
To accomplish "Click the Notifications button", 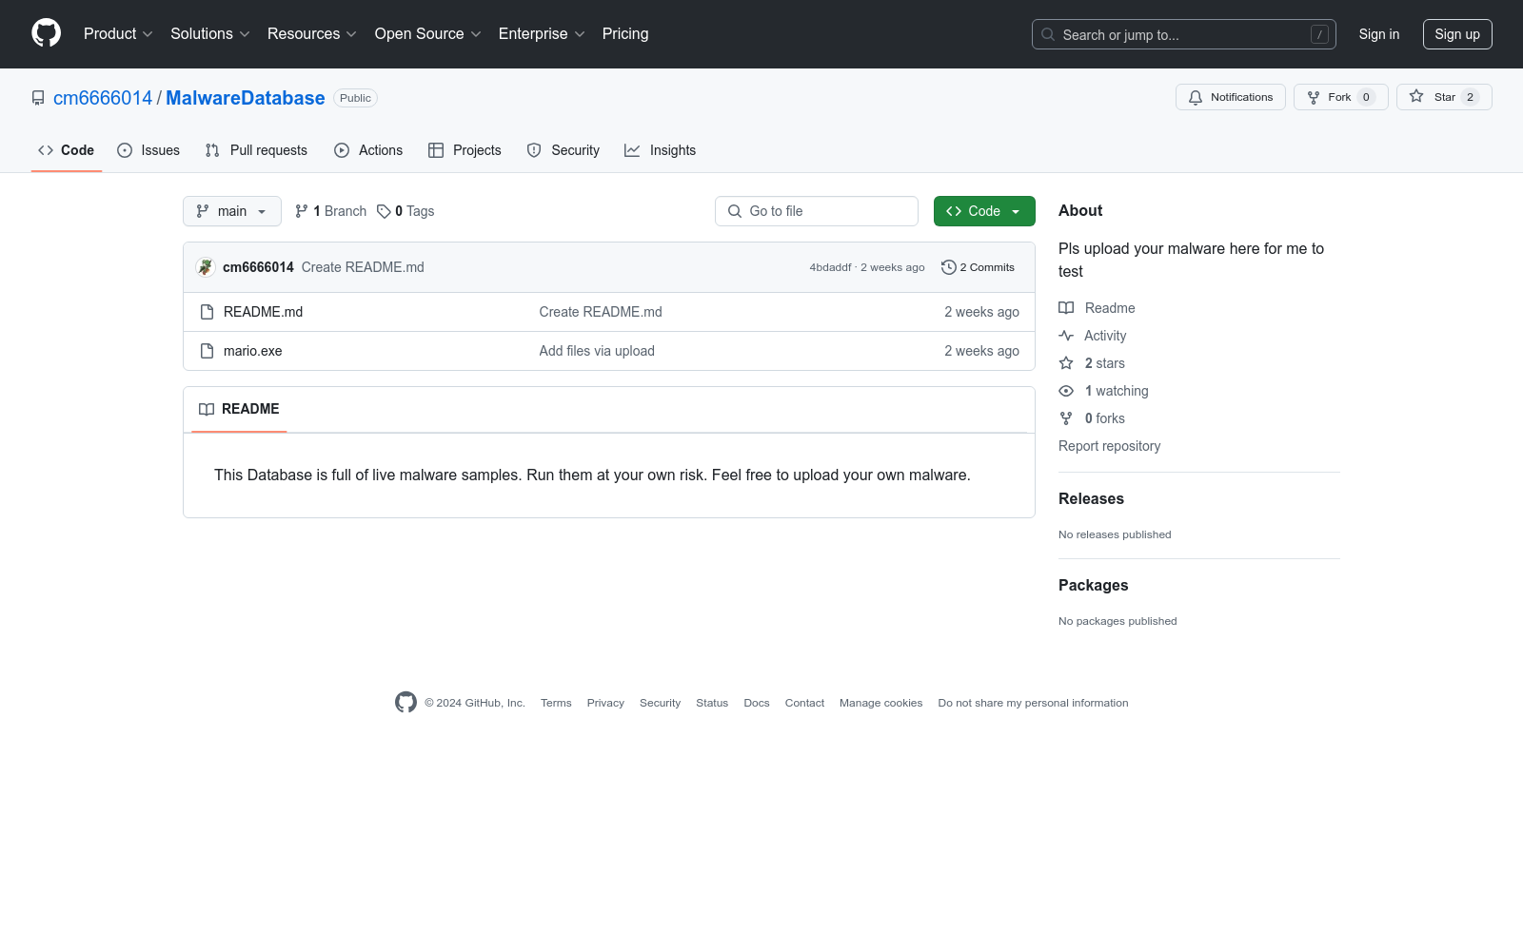I will (1231, 97).
